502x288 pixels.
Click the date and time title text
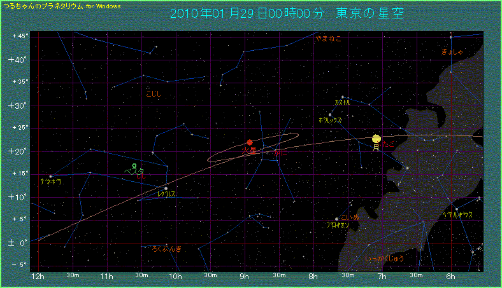point(287,14)
